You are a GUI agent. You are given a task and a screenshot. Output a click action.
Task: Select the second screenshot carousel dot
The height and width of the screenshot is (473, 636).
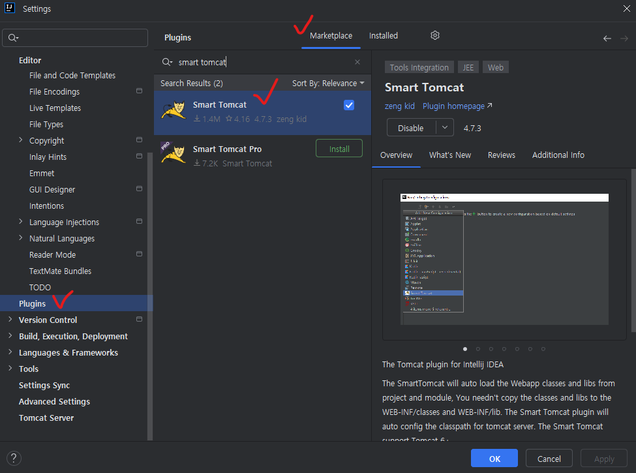[477, 349]
